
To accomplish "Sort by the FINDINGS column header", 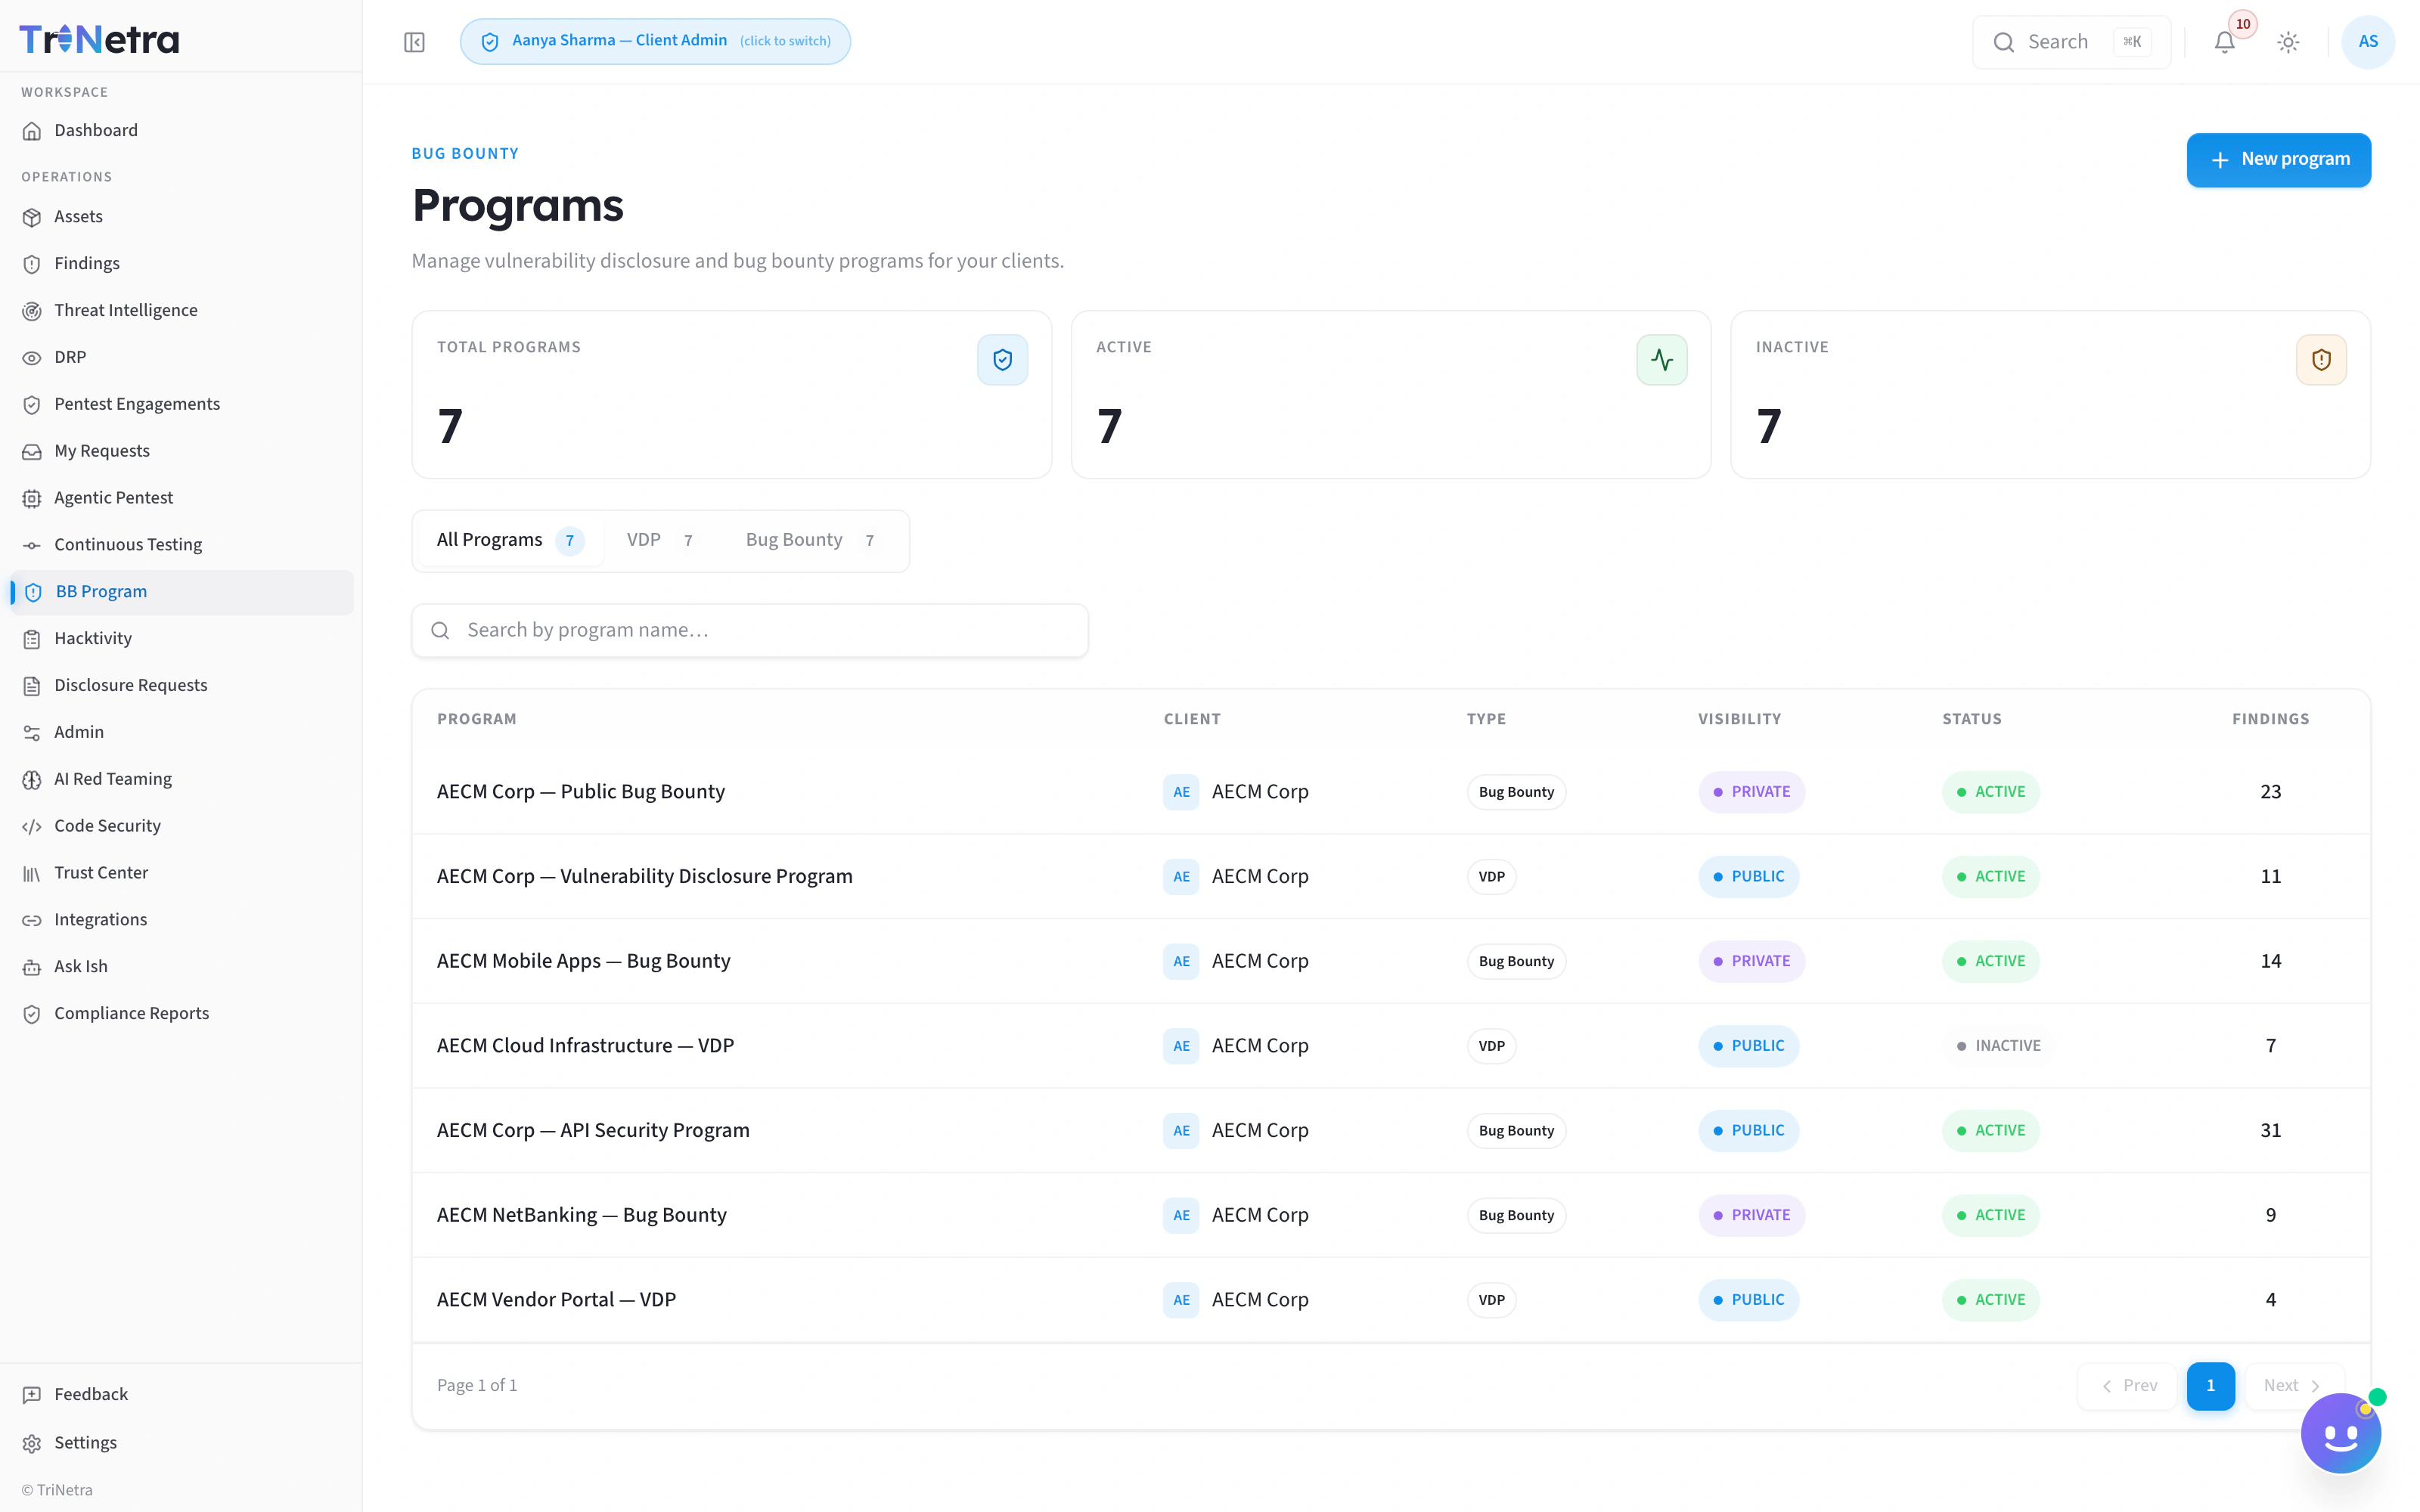I will click(2270, 719).
